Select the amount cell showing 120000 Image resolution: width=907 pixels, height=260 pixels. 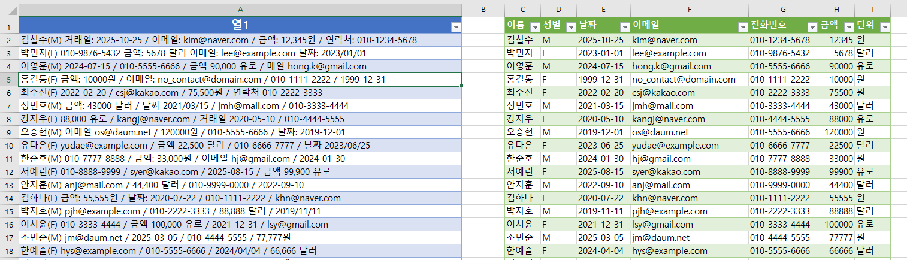click(x=836, y=132)
